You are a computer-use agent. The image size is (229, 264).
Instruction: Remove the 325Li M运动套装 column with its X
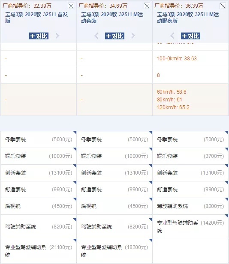point(147,6)
